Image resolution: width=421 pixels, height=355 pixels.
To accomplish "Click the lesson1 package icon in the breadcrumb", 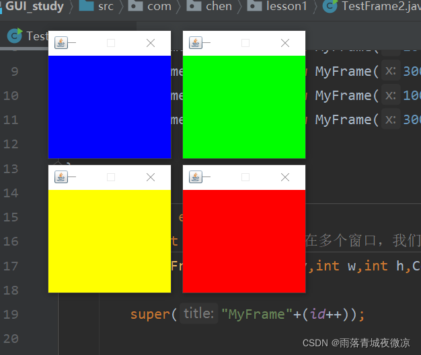I will click(254, 5).
